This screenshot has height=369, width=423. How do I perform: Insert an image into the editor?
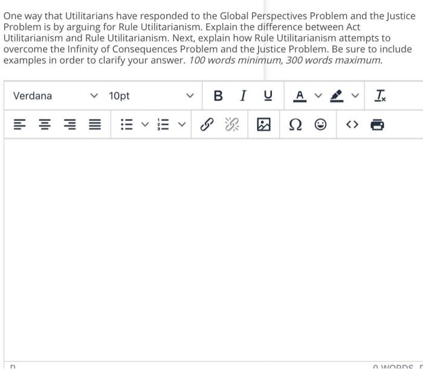pos(263,125)
